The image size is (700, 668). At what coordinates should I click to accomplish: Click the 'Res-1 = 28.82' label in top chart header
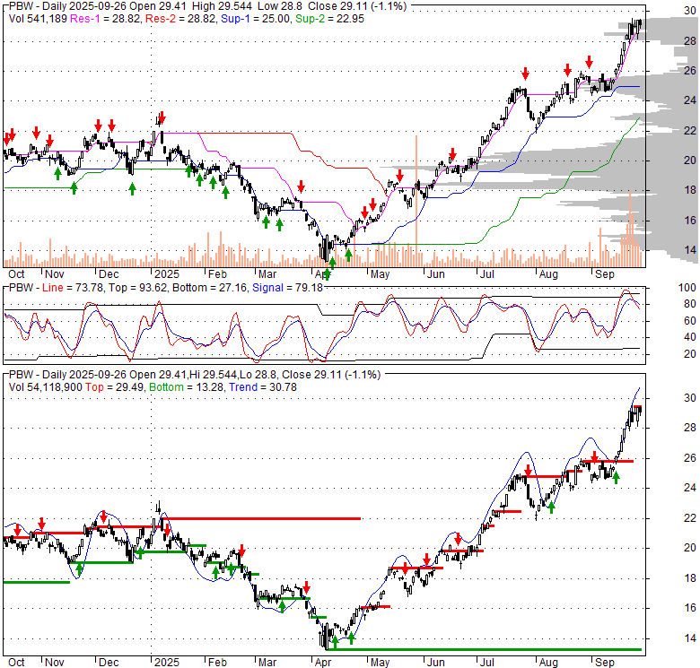pos(105,19)
